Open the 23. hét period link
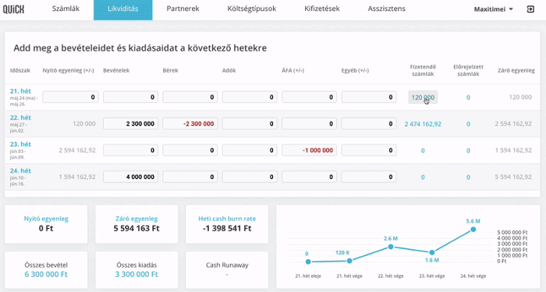This screenshot has height=292, width=546. tap(20, 144)
